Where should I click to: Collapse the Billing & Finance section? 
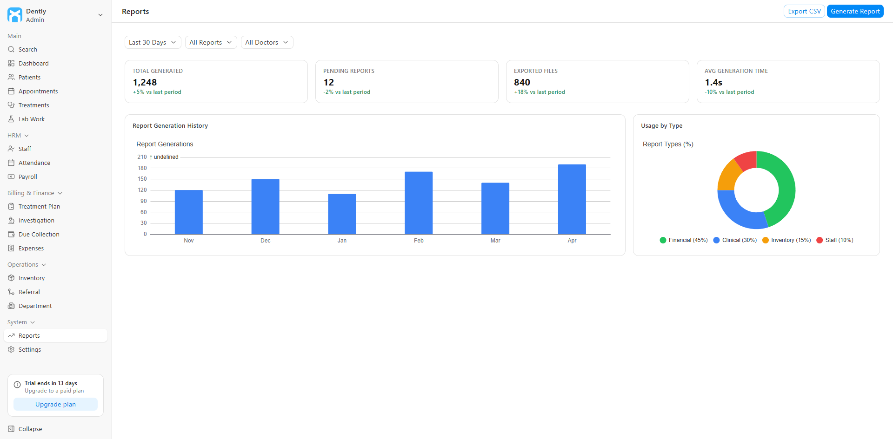35,193
